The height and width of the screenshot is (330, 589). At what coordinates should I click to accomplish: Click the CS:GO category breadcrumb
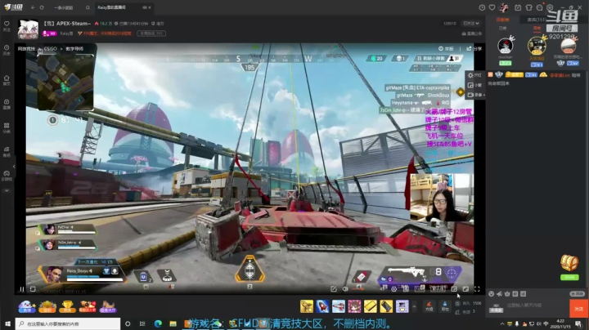51,49
